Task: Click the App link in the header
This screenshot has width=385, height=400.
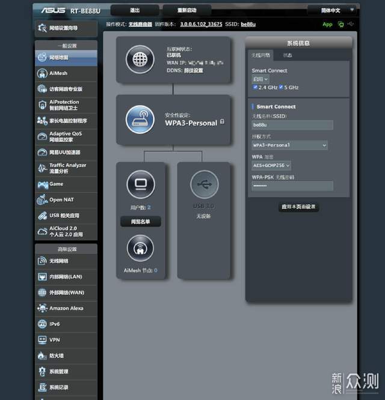Action: (x=327, y=25)
